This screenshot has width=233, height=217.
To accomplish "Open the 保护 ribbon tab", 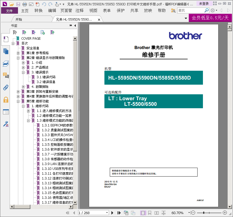I will (121, 10).
